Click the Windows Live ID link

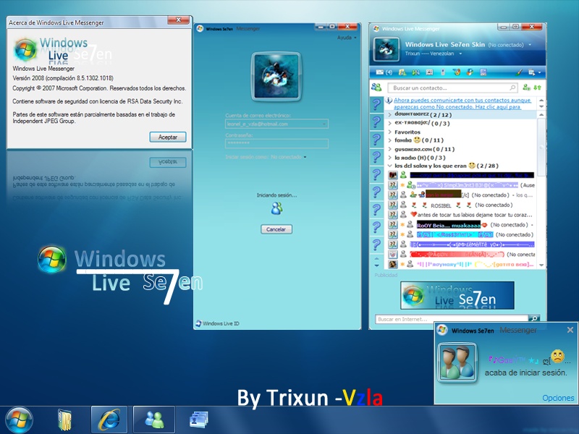pyautogui.click(x=221, y=323)
